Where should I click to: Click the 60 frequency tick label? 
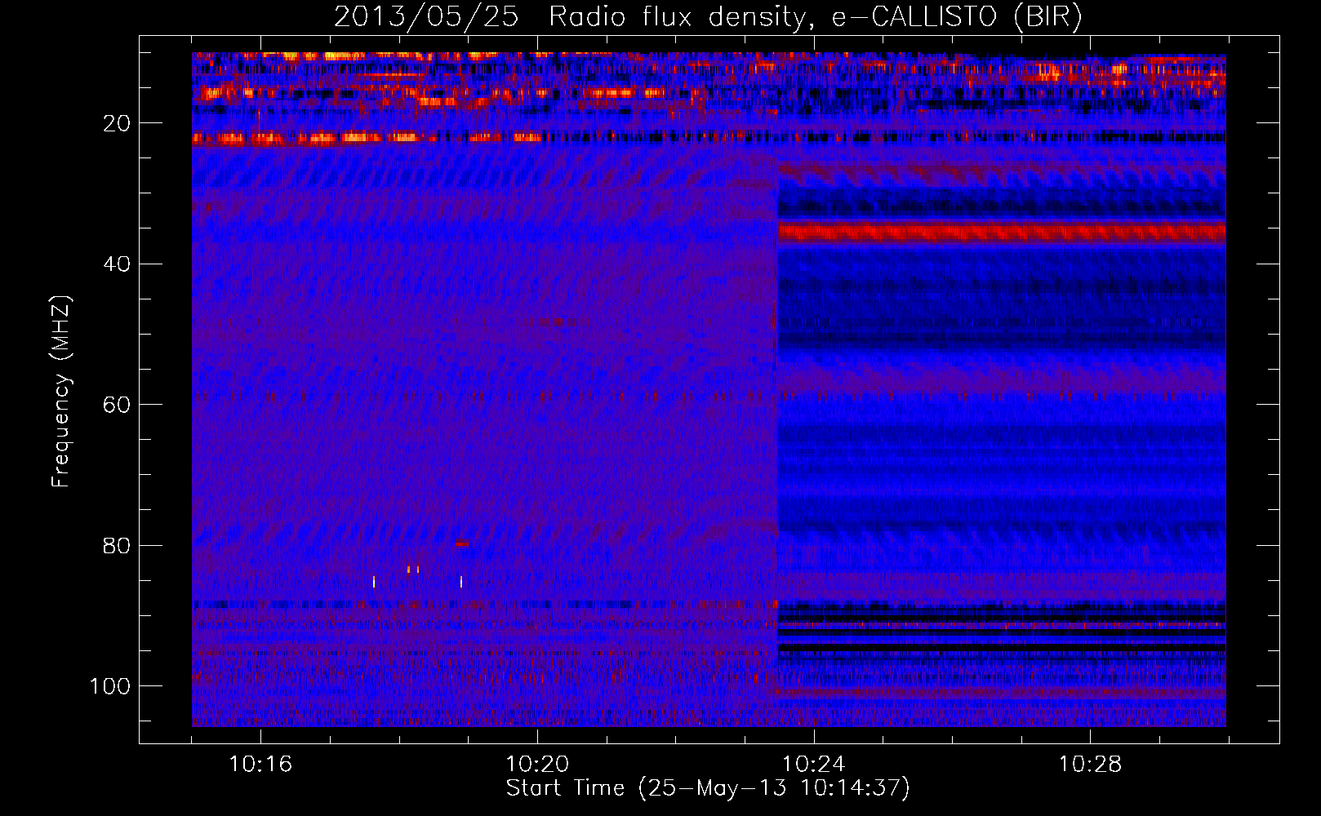(118, 405)
